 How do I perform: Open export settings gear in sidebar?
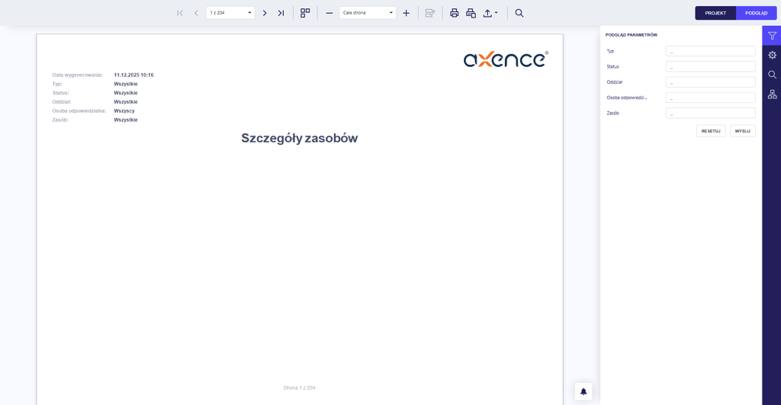pyautogui.click(x=772, y=55)
